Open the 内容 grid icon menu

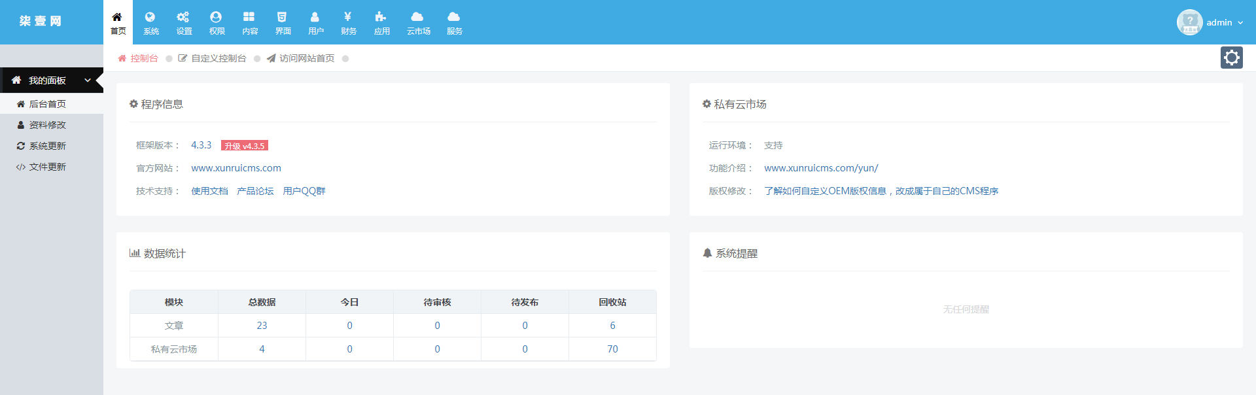click(x=249, y=22)
